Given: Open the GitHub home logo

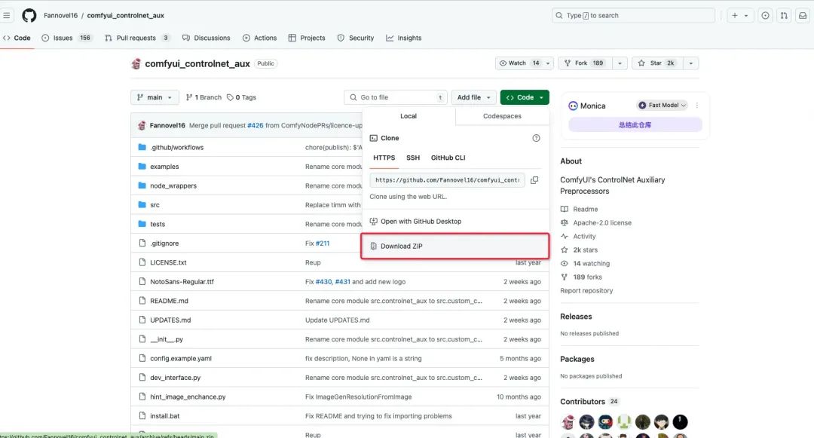Looking at the screenshot, I should click(29, 16).
